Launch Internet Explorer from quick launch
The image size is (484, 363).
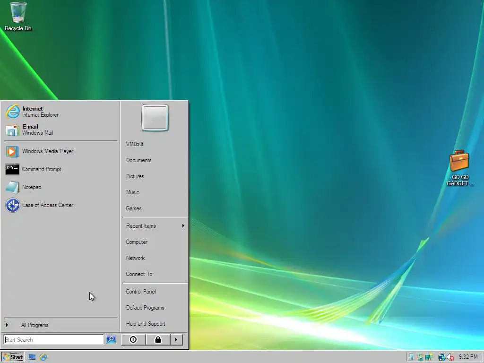pos(43,357)
